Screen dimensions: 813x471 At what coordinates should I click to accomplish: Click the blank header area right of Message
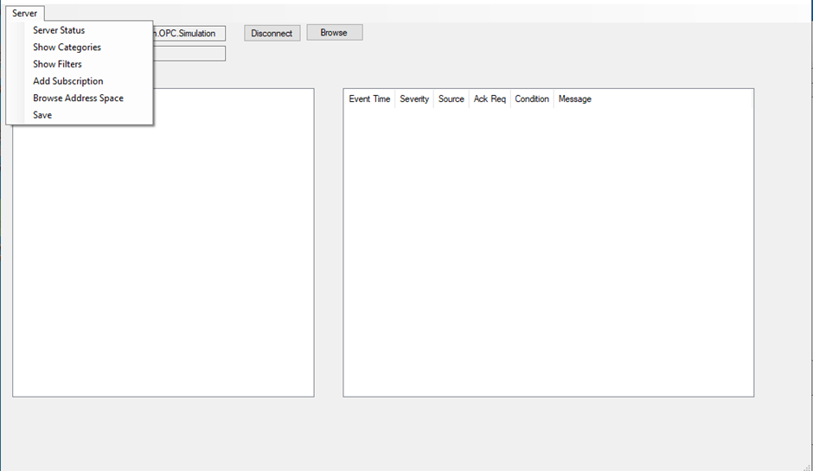pos(675,99)
